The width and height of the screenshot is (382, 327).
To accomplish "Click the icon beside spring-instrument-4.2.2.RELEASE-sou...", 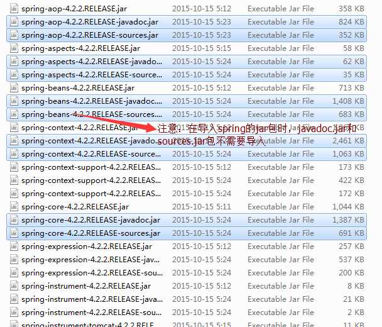I will point(14,312).
